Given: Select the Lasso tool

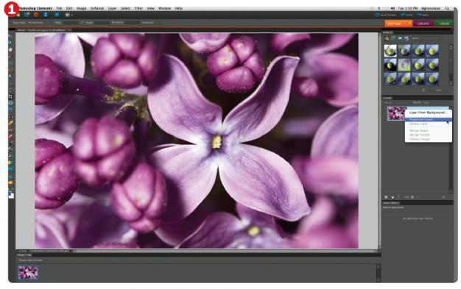Looking at the screenshot, I should (10, 69).
